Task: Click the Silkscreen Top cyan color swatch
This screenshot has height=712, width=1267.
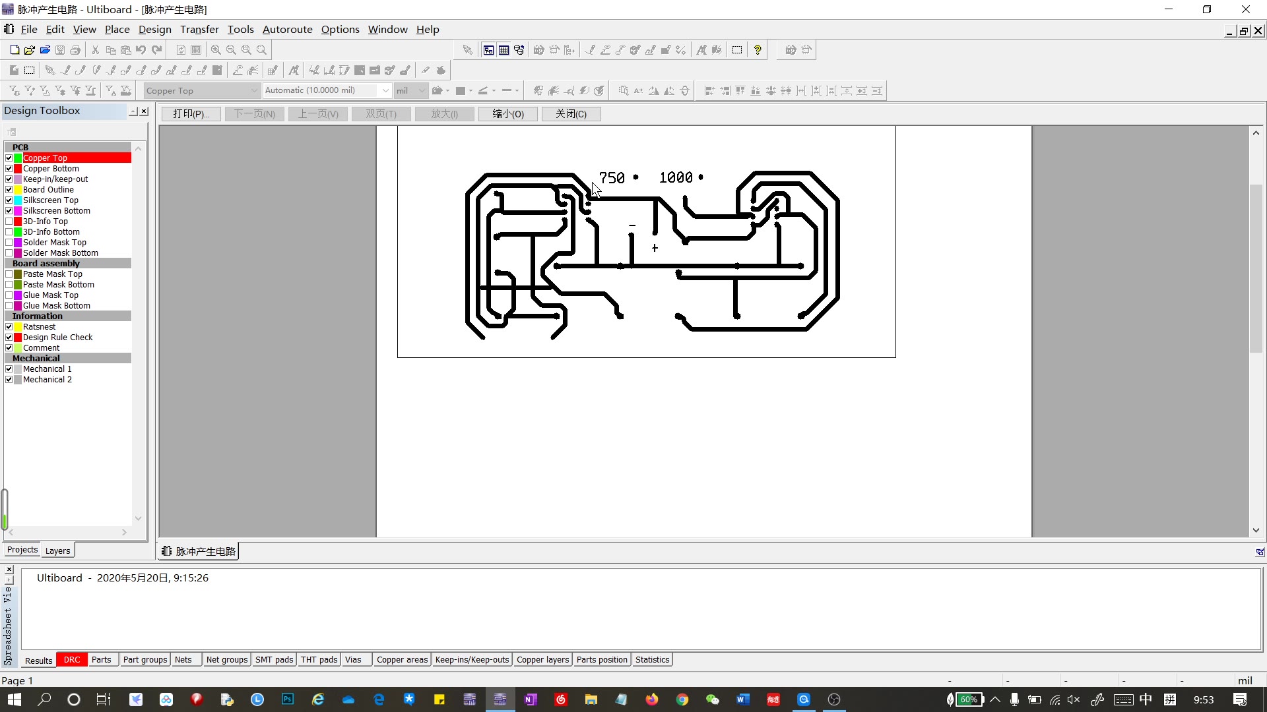Action: [18, 200]
